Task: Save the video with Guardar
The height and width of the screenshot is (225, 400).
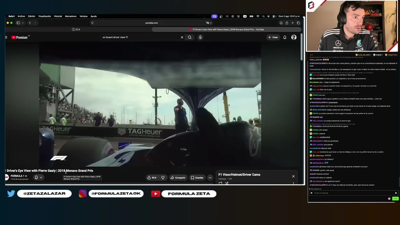Action: point(197,178)
